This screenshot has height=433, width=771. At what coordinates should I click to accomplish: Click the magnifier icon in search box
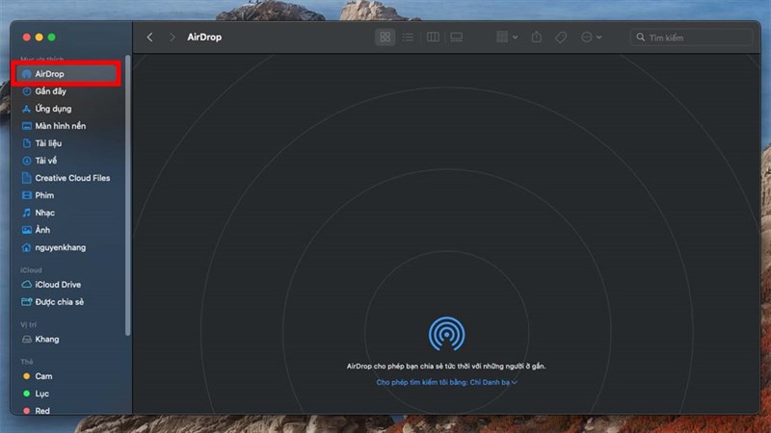click(640, 38)
